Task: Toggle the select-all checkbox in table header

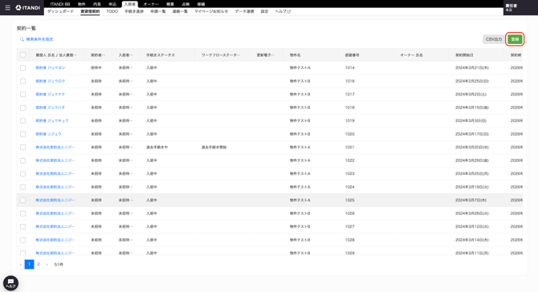Action: (x=23, y=55)
